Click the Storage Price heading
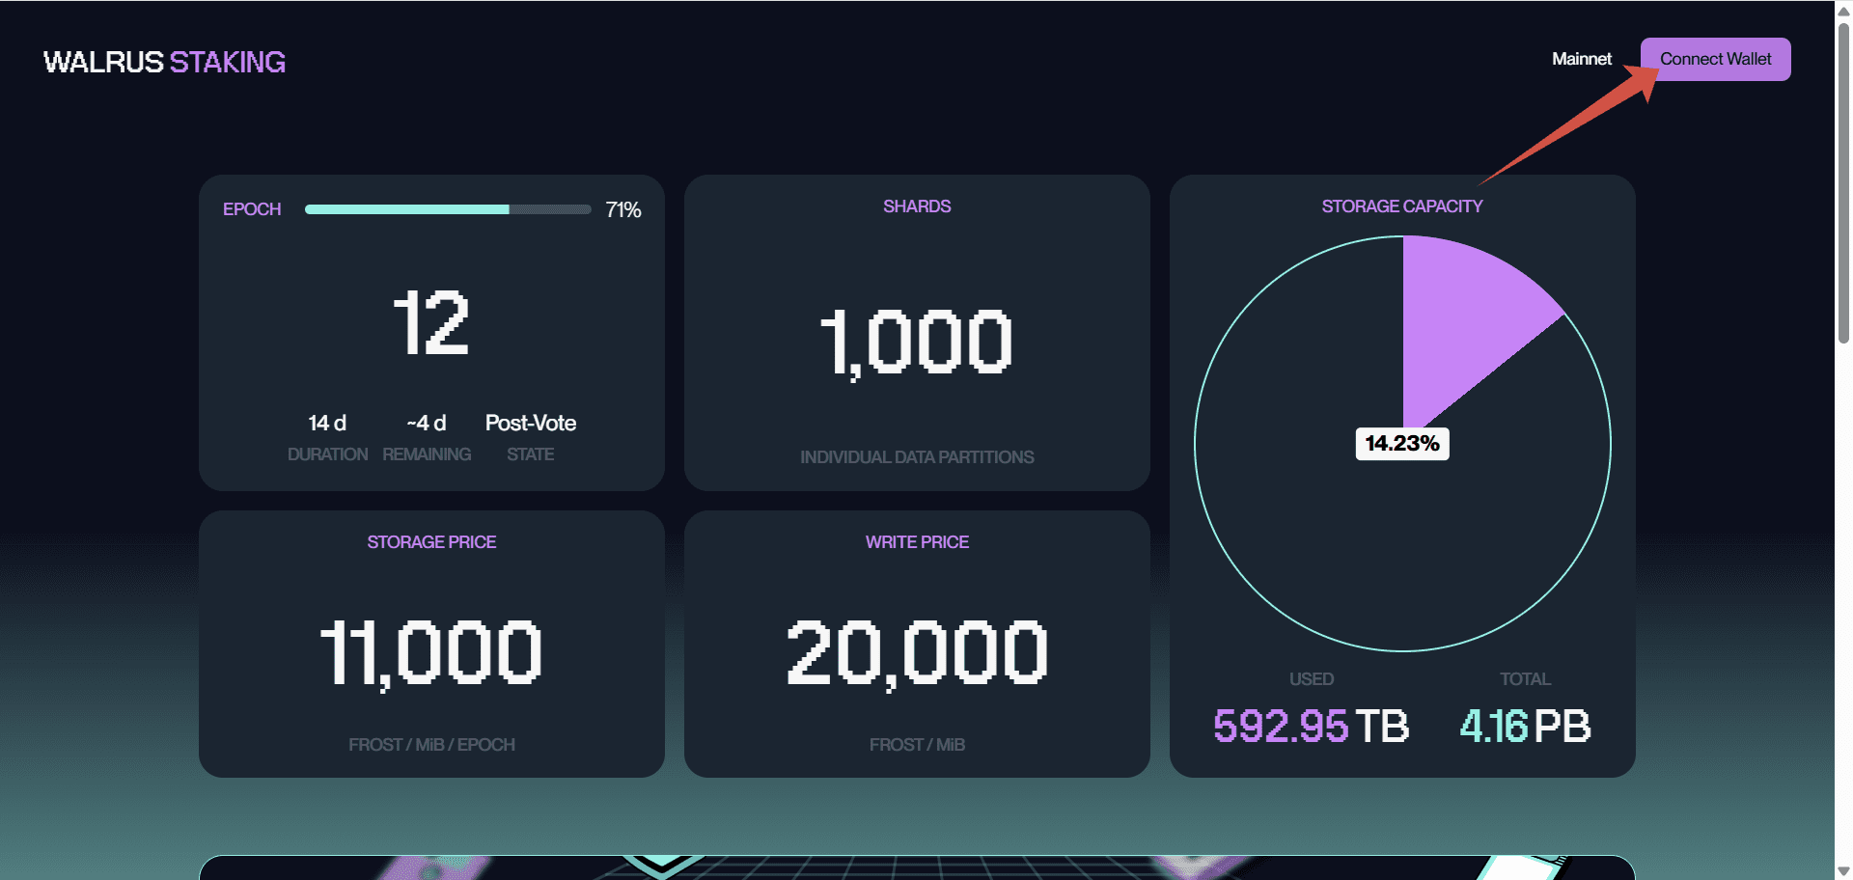 click(431, 542)
